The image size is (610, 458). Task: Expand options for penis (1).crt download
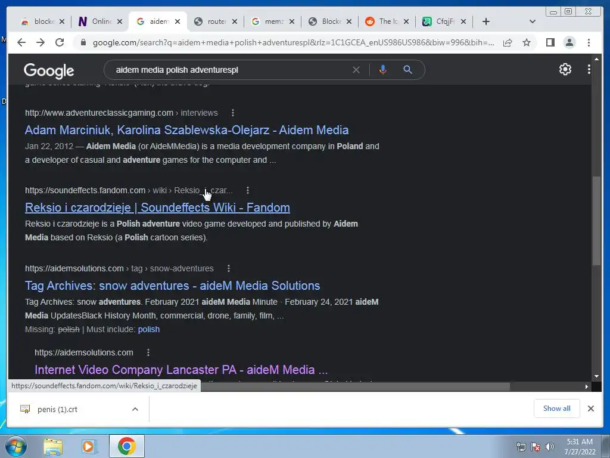[x=135, y=409]
